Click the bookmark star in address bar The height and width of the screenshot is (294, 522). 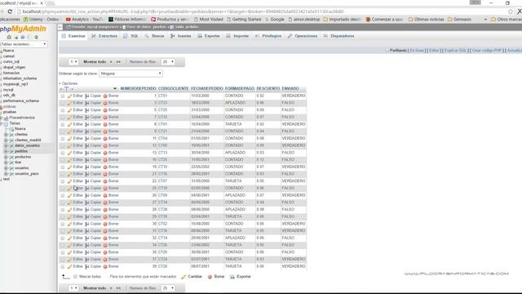(511, 11)
